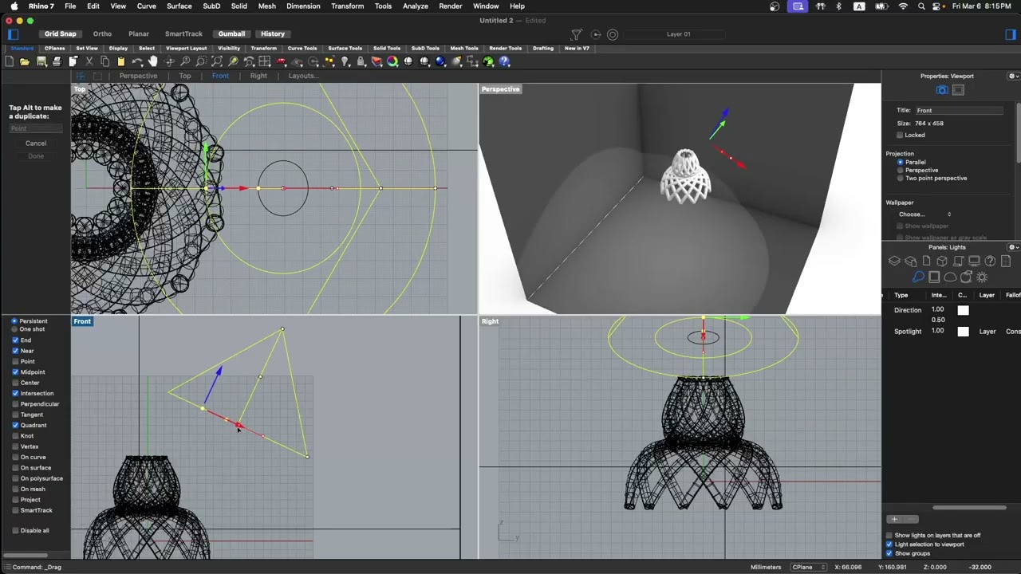Image resolution: width=1021 pixels, height=574 pixels.
Task: Click the Cut scissors icon
Action: [x=89, y=61]
